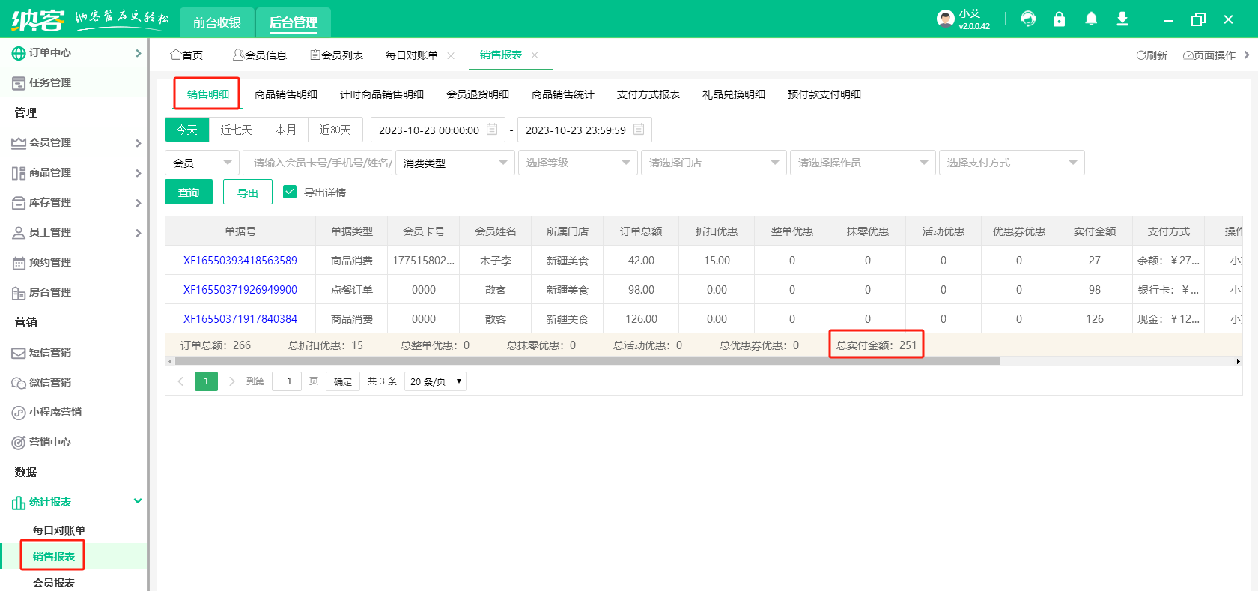Click the table horizontal scrollbar
This screenshot has width=1258, height=591.
587,361
